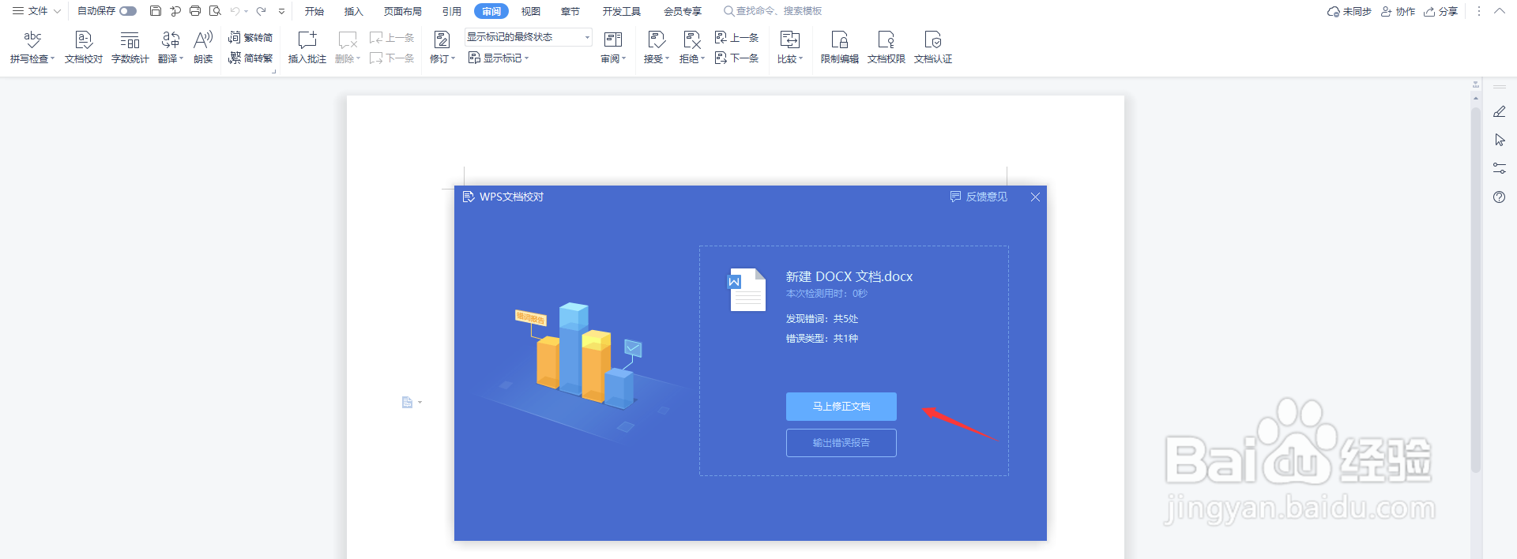Click the 朗读 read aloud icon

tap(203, 39)
